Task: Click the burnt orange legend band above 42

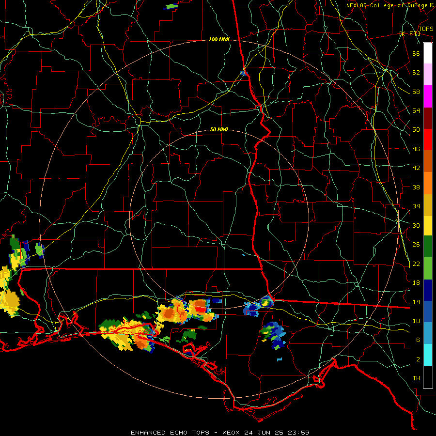Action: click(x=428, y=161)
